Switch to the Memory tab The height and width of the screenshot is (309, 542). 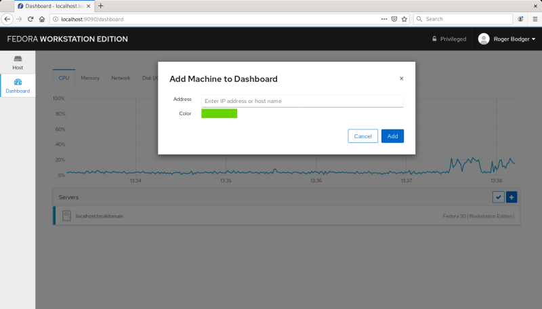point(90,78)
